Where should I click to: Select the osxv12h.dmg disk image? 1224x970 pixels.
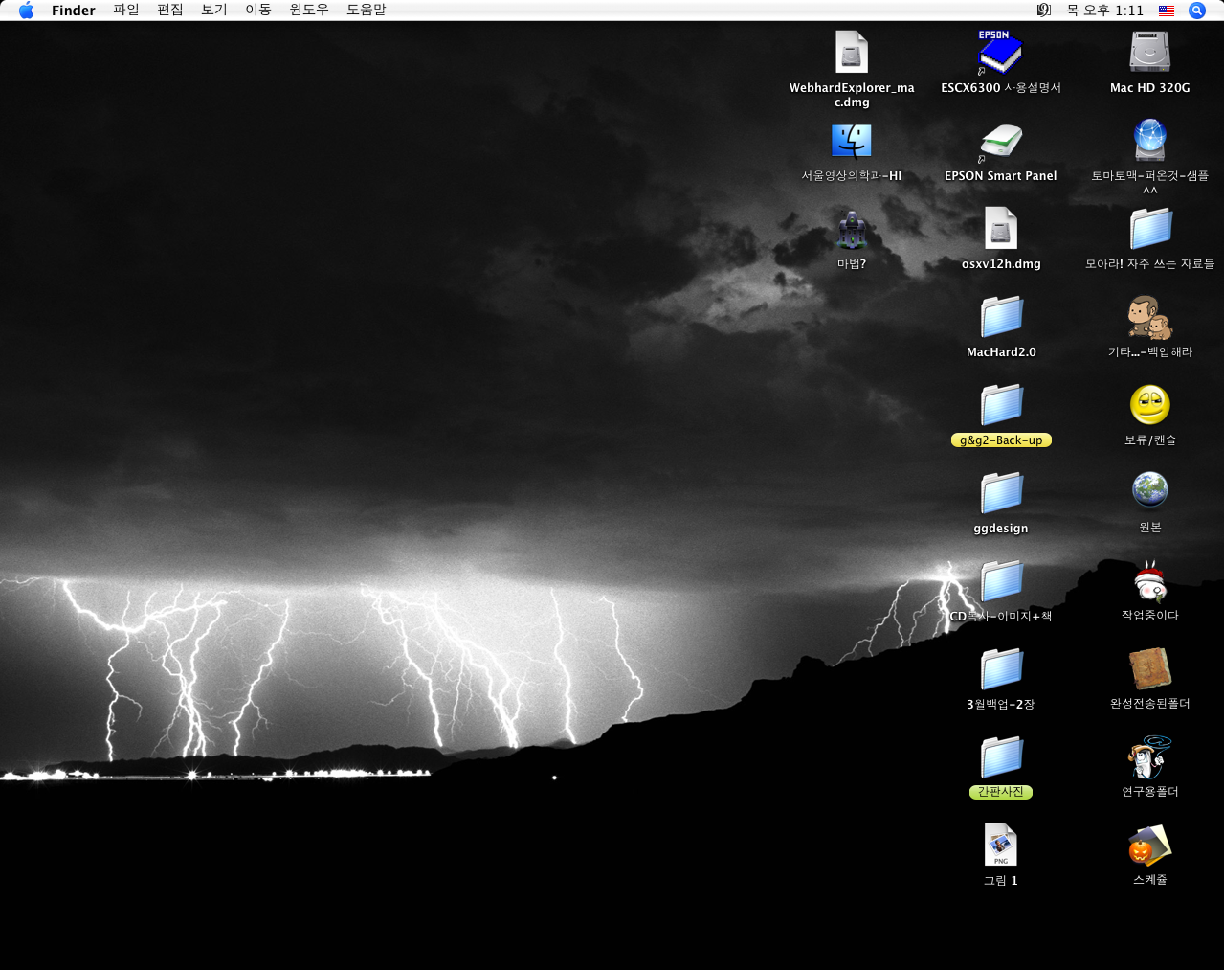click(1001, 230)
